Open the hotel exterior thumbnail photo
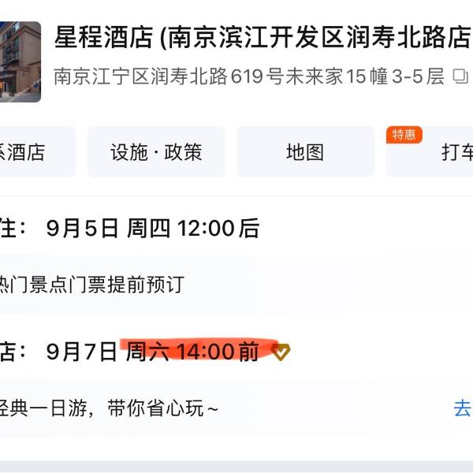Screen dimensions: 473x473 (x=20, y=61)
